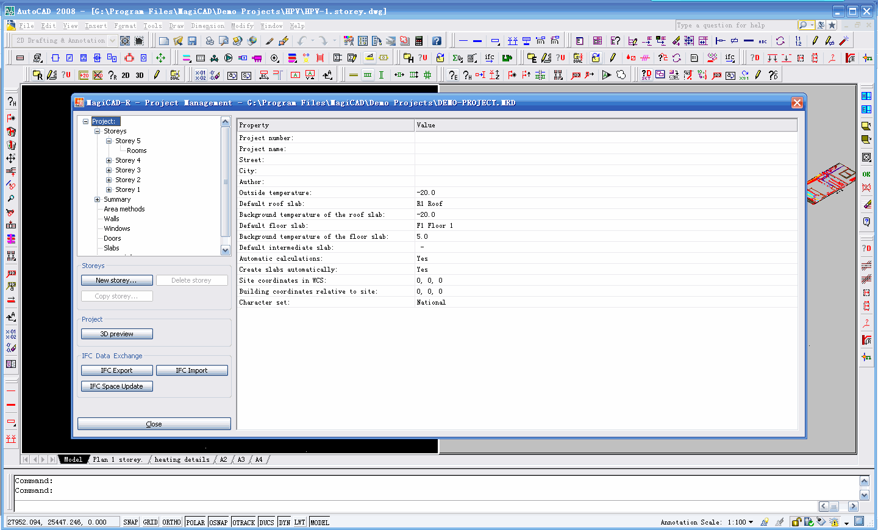Toggle OSNAP object snap
Image resolution: width=878 pixels, height=530 pixels.
218,522
